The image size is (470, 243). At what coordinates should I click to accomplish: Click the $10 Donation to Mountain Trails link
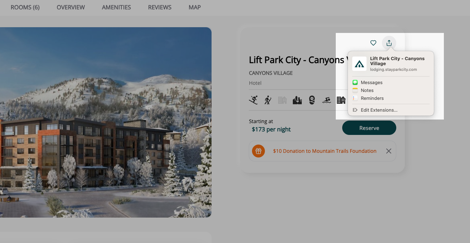point(325,151)
